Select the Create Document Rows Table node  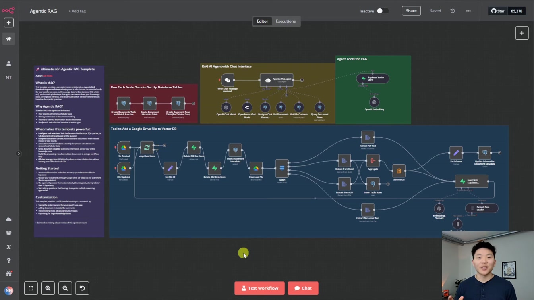tap(178, 103)
